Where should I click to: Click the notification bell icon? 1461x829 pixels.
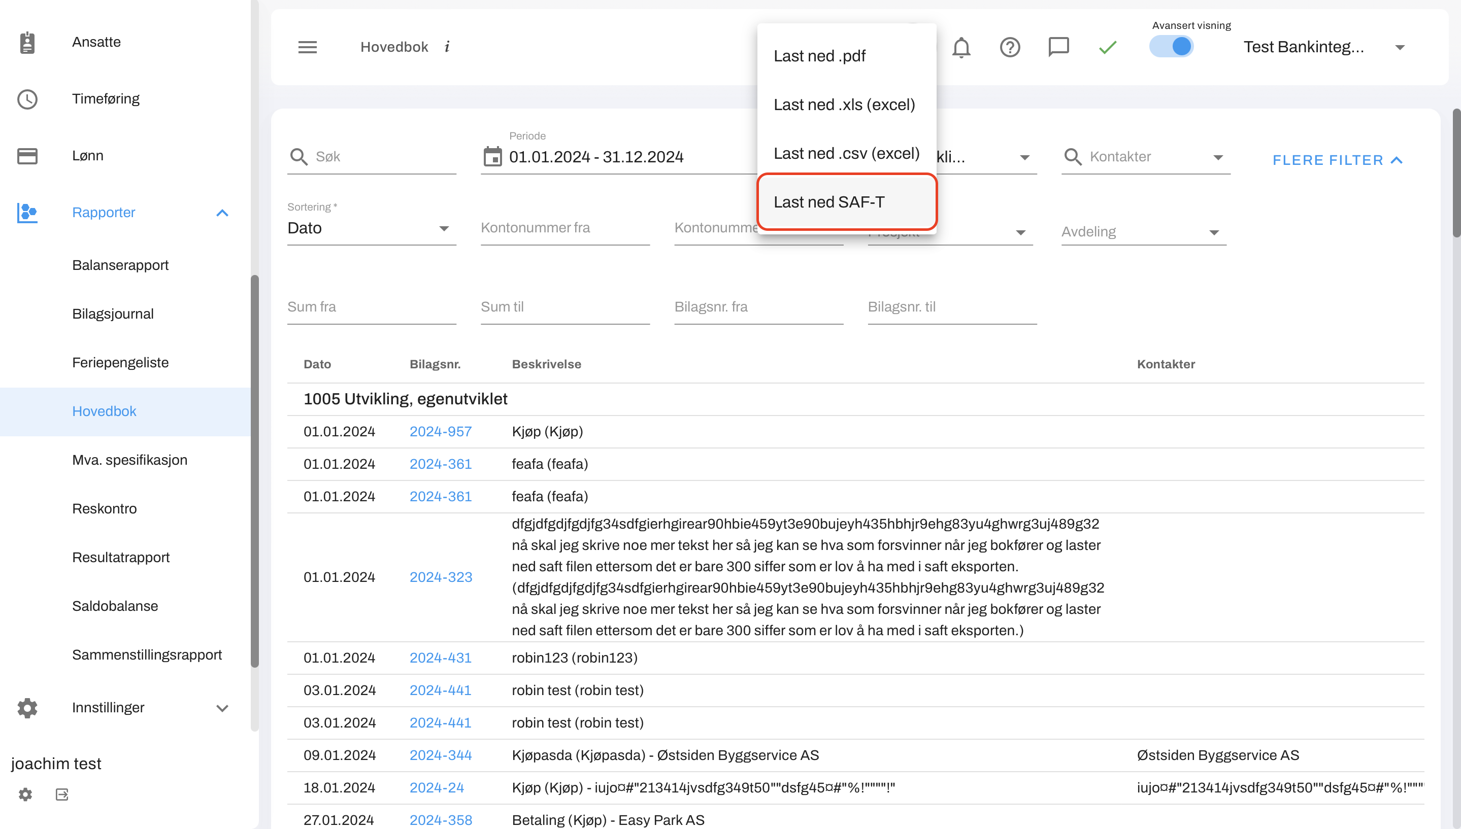(x=961, y=47)
